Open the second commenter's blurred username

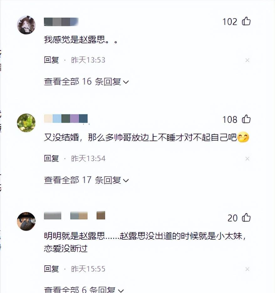66,119
